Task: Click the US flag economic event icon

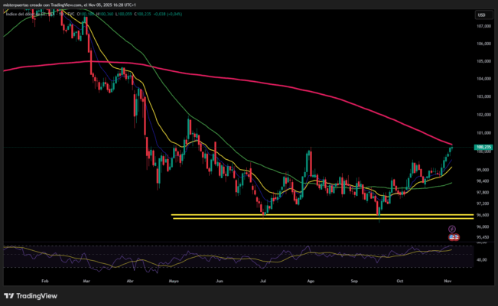Action: [451, 236]
